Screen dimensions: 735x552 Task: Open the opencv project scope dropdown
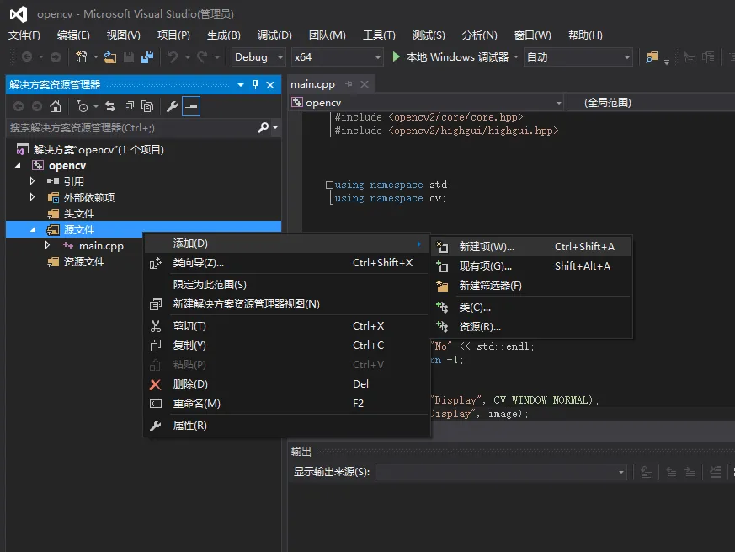click(x=426, y=102)
